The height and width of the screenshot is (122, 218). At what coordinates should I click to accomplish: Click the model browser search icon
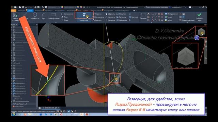pos(34,25)
